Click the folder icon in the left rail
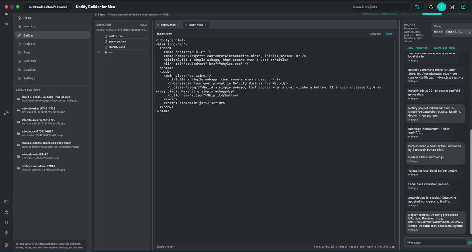The width and height of the screenshot is (472, 252). [6, 202]
